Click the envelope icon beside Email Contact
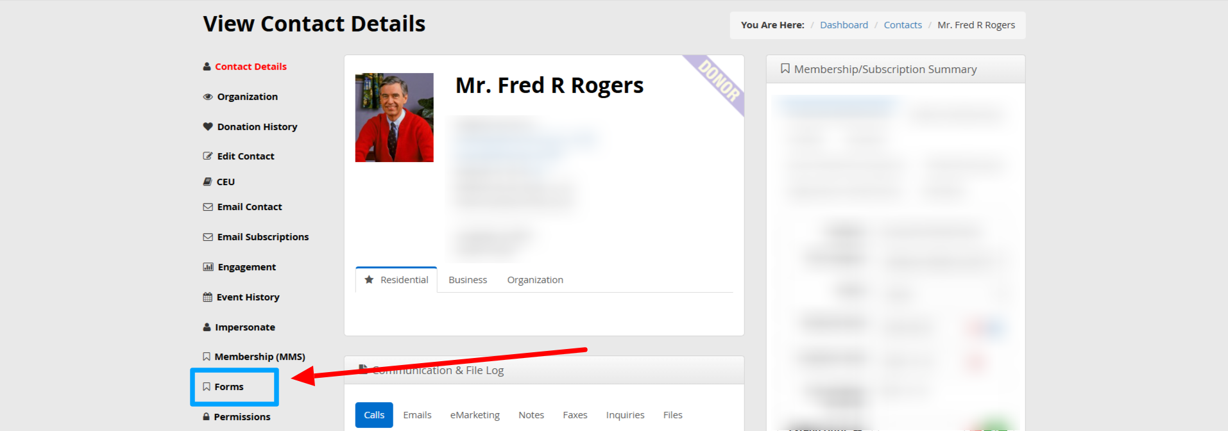1228x431 pixels. click(208, 207)
